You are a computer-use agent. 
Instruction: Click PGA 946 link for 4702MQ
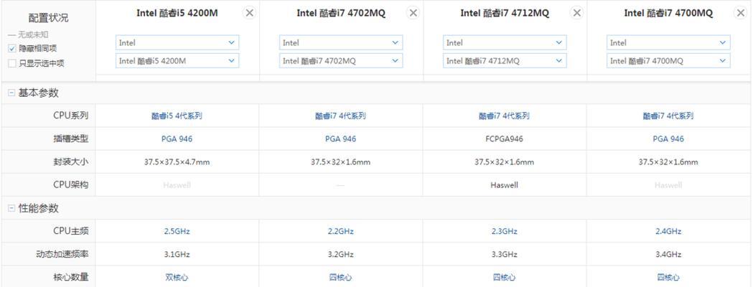coord(340,138)
